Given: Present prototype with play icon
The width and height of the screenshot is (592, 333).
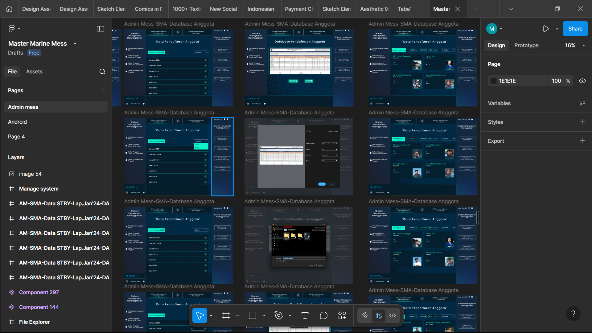Looking at the screenshot, I should coord(546,29).
